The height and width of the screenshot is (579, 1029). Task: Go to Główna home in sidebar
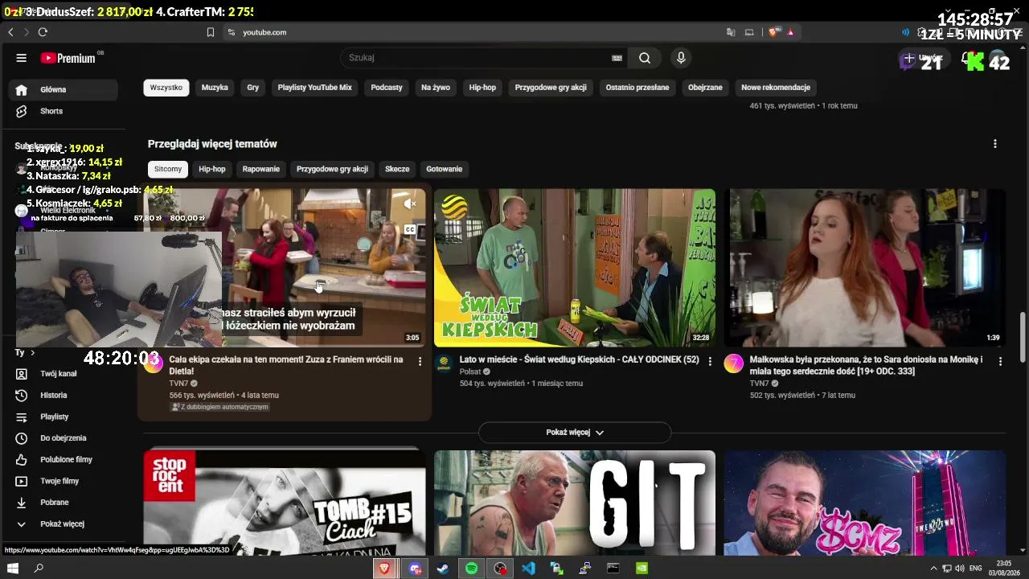pyautogui.click(x=62, y=89)
